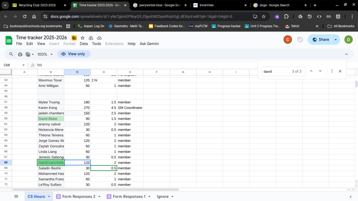Image resolution: width=358 pixels, height=201 pixels.
Task: Click the yellow view-only badge beside title
Action: [x=74, y=38]
